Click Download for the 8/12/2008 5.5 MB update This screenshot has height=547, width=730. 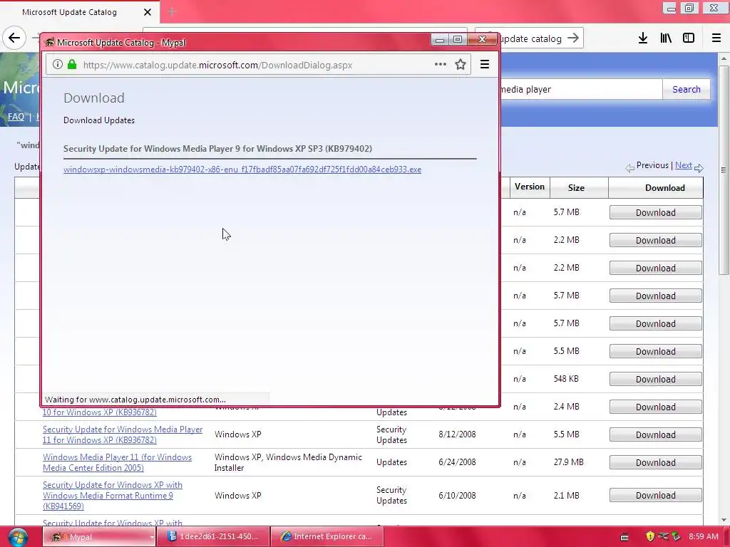pyautogui.click(x=656, y=434)
